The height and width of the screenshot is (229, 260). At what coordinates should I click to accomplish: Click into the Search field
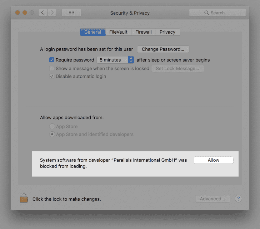point(221,13)
